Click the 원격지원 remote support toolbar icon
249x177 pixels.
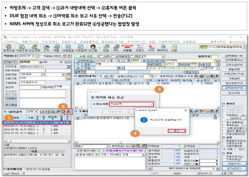pos(9,48)
